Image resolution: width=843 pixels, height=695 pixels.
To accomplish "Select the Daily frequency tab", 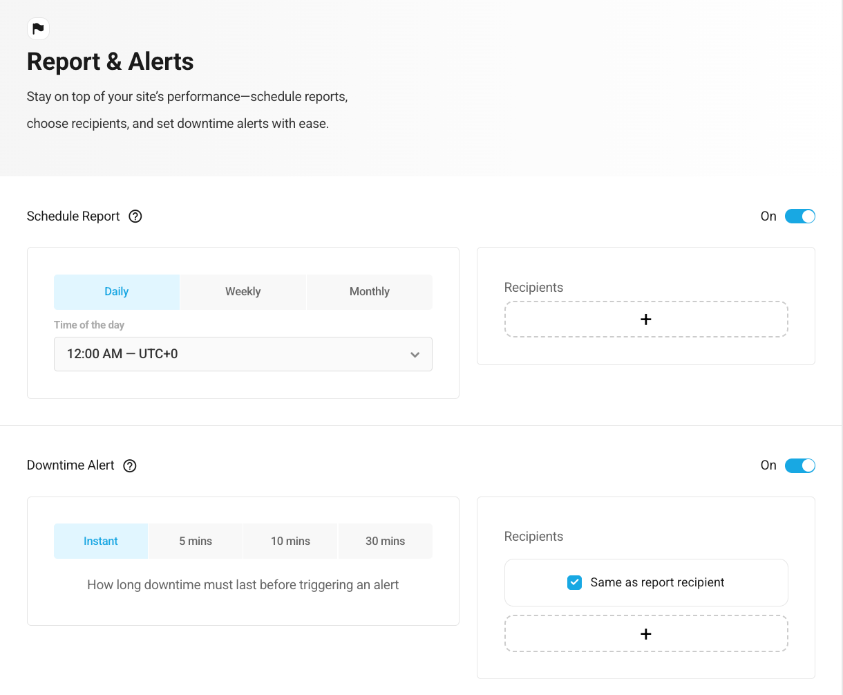I will tap(117, 292).
